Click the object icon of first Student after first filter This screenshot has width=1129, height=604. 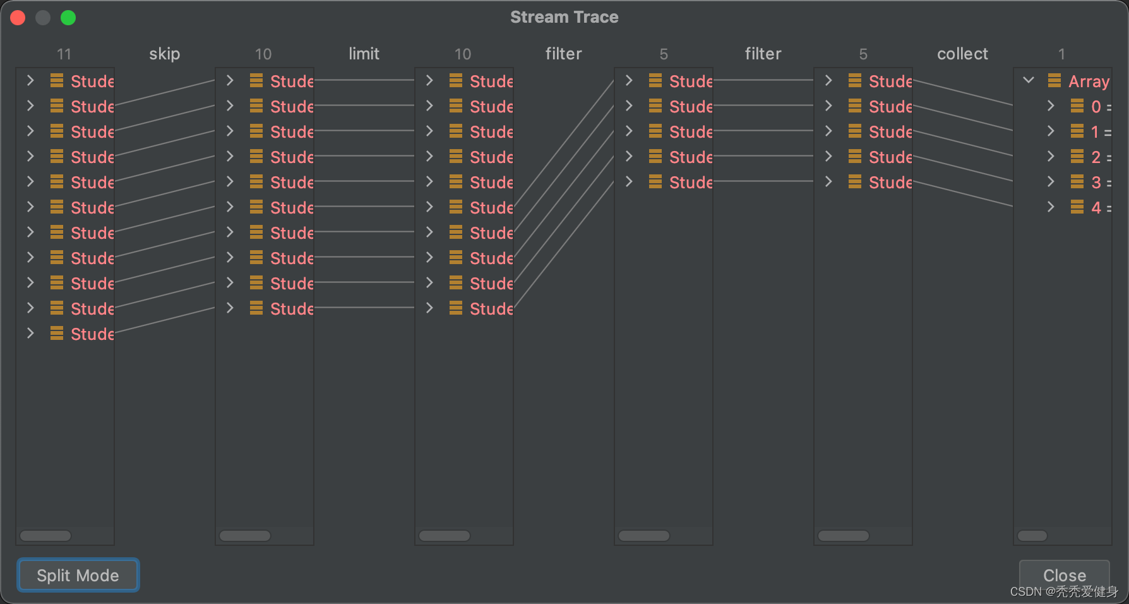[655, 81]
